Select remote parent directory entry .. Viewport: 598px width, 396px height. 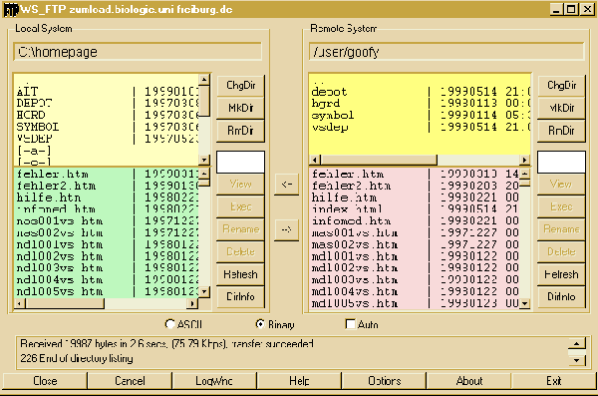coord(420,82)
